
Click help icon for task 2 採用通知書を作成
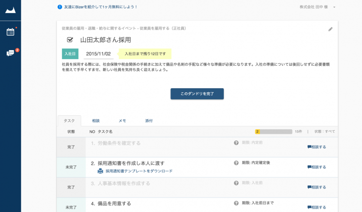pyautogui.click(x=236, y=163)
